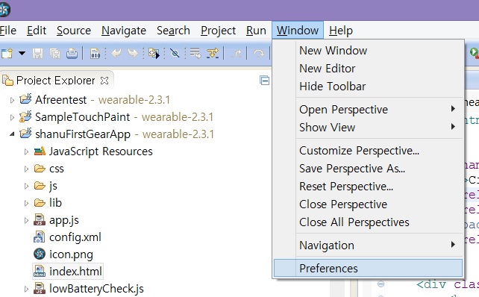Select the shanuFirstGearApp project
This screenshot has height=297, width=479.
[116, 134]
